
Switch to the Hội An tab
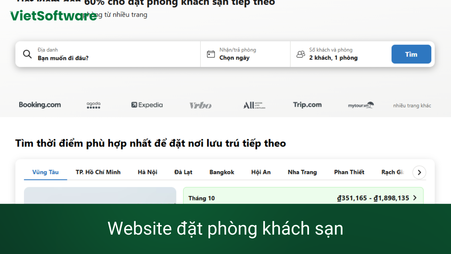coord(261,172)
